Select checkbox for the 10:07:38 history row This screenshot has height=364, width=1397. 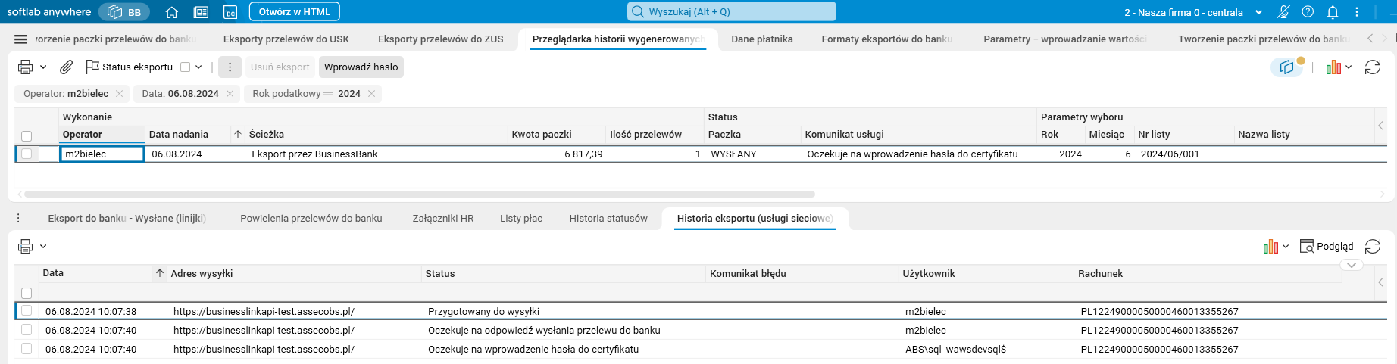click(x=27, y=311)
